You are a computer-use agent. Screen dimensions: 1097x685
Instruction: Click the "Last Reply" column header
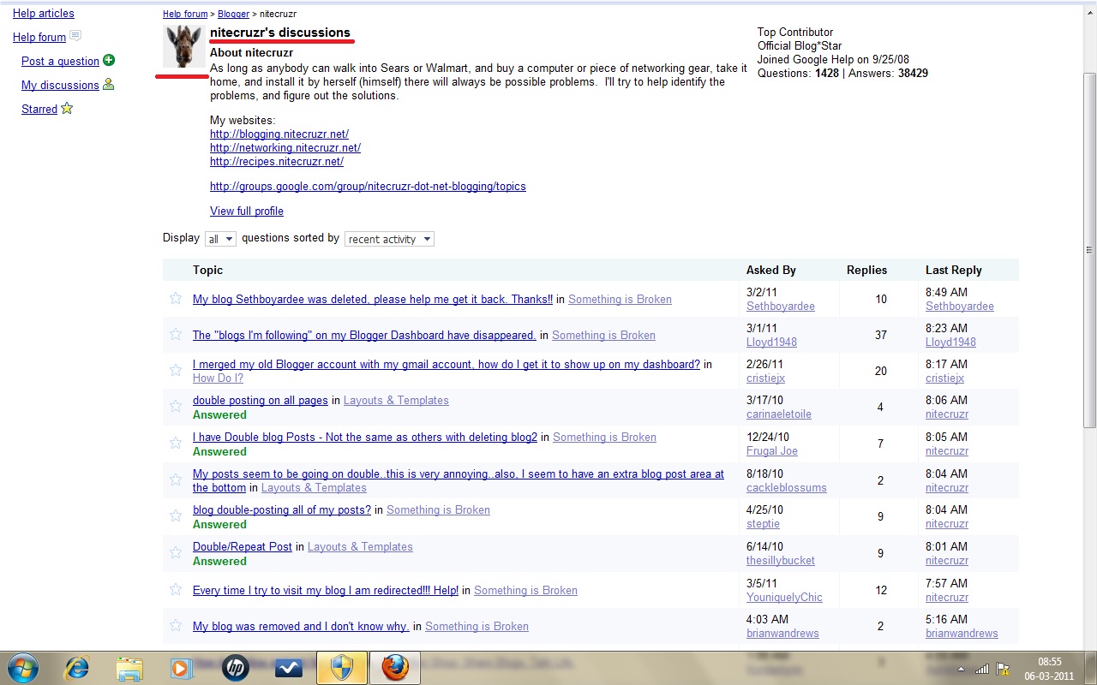(x=954, y=270)
